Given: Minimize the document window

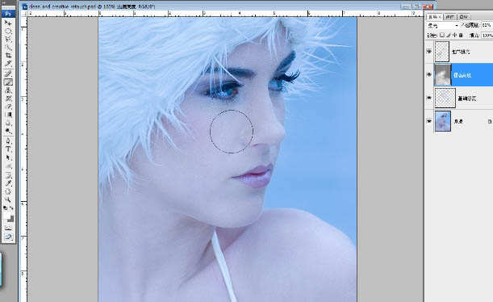Looking at the screenshot, I should coord(406,6).
